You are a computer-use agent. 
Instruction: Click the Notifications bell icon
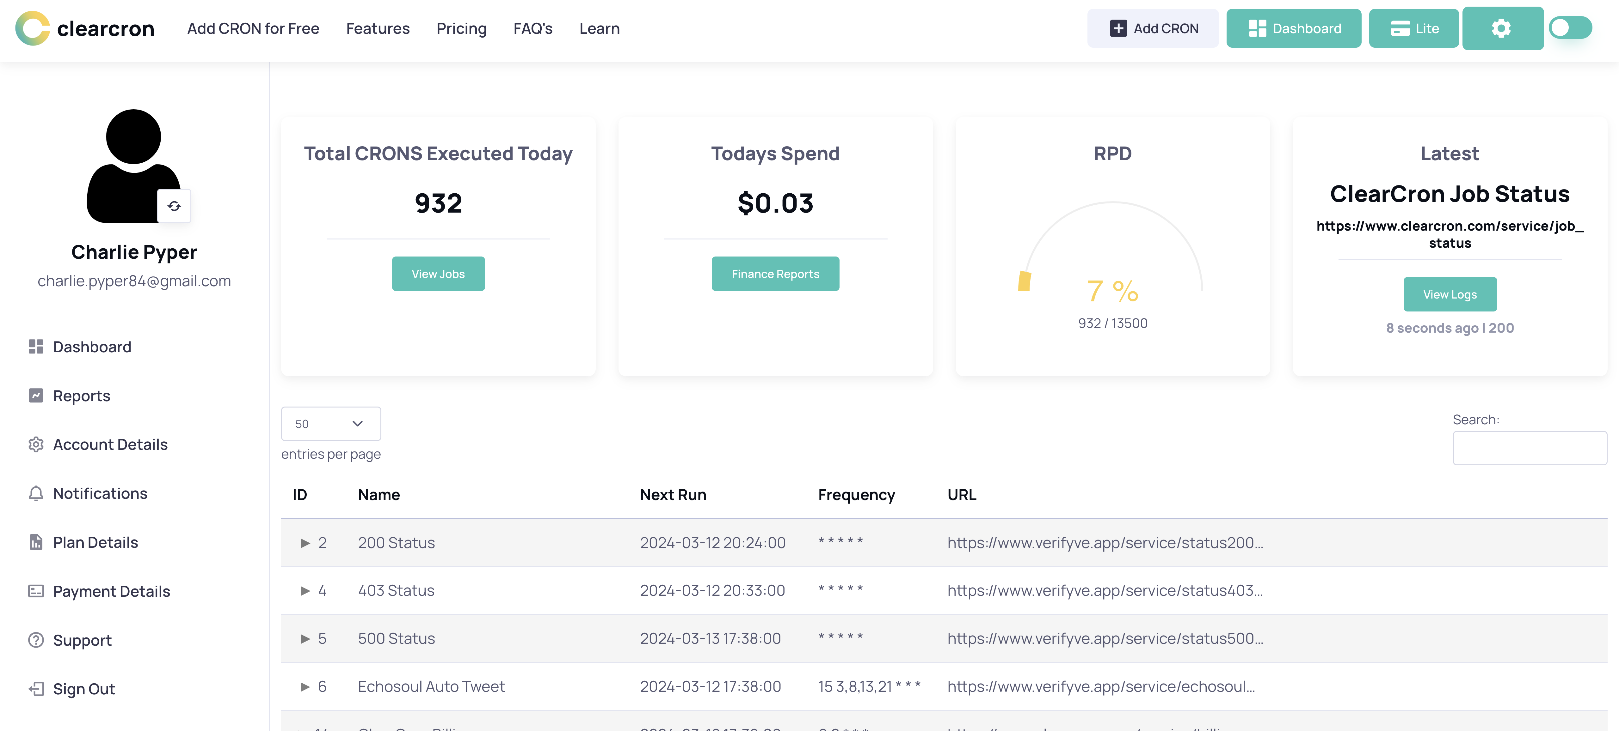[36, 493]
